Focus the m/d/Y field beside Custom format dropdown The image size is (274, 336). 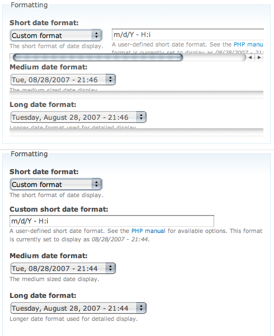click(x=187, y=34)
